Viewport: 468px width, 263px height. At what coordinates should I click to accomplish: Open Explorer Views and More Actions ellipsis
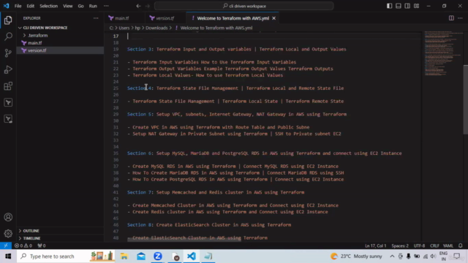(96, 18)
